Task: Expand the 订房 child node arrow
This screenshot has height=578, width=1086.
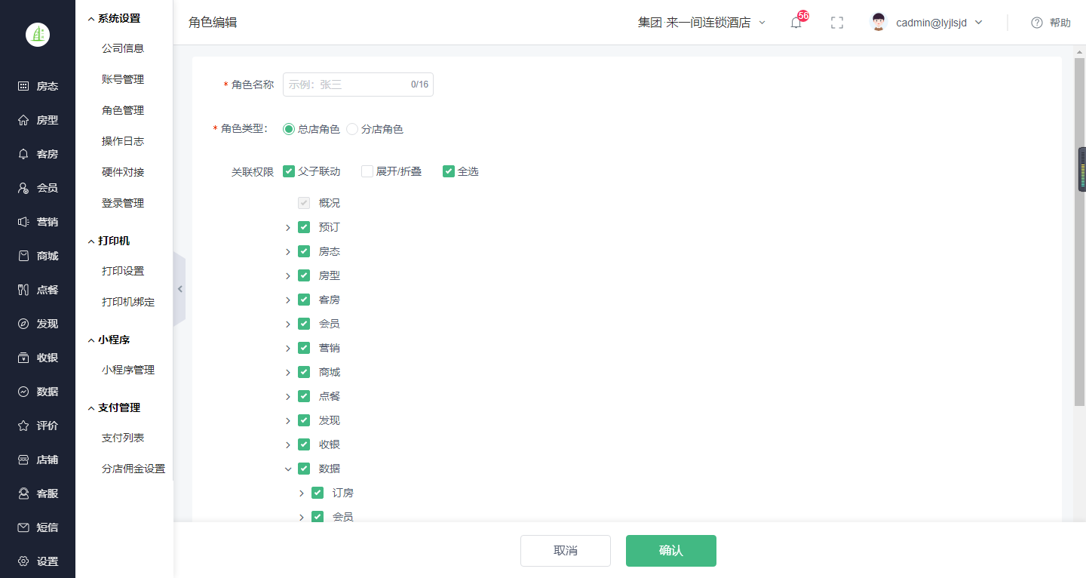Action: [x=302, y=493]
